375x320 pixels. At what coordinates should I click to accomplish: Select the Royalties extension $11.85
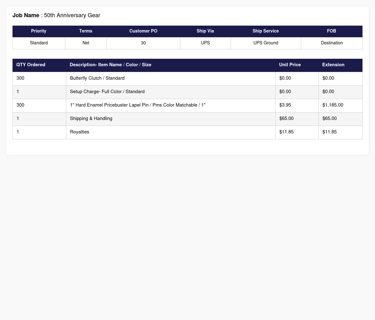[340, 132]
